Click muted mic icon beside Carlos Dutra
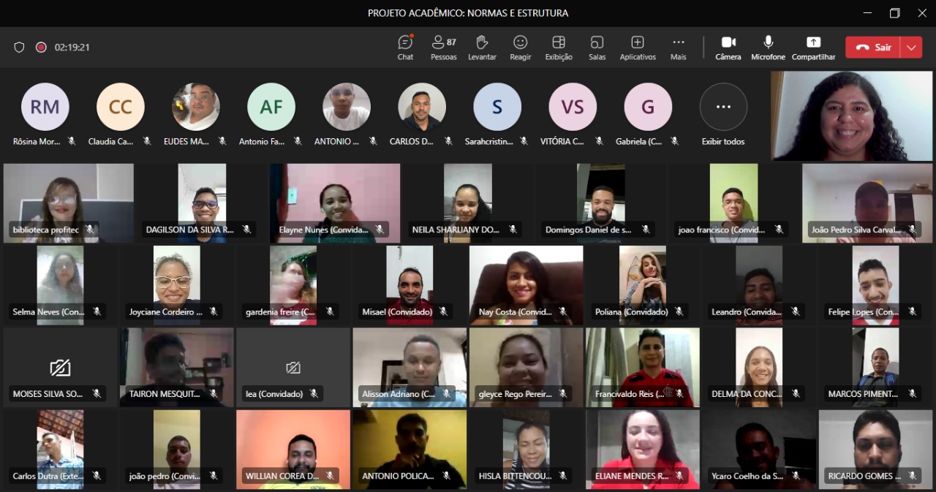This screenshot has width=936, height=492. [x=97, y=476]
